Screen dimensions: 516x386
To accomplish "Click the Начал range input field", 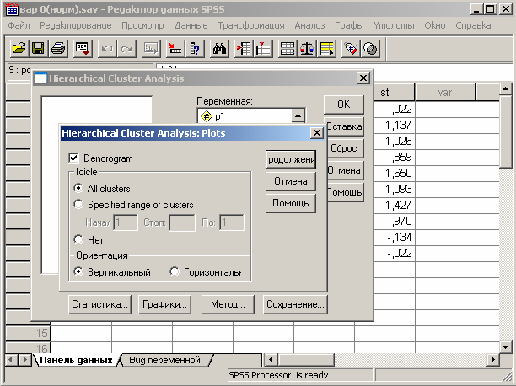I will click(x=126, y=222).
